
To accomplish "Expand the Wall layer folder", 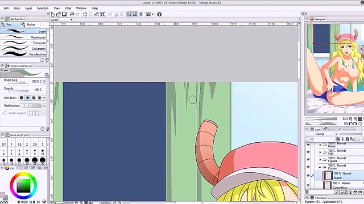I will click(320, 152).
